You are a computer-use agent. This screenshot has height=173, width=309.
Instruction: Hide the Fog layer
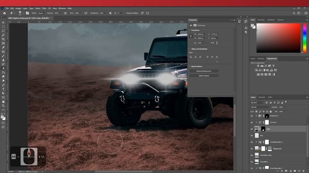[252, 136]
